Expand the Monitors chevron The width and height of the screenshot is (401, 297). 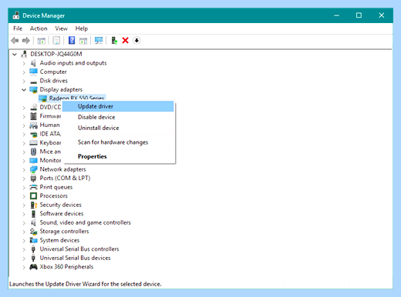pos(24,161)
